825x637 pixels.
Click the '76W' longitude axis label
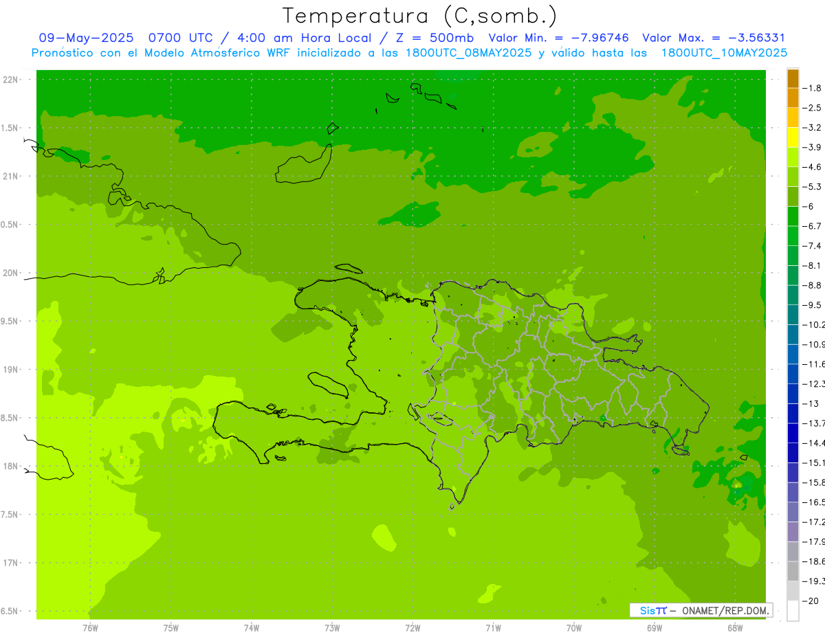tap(90, 628)
